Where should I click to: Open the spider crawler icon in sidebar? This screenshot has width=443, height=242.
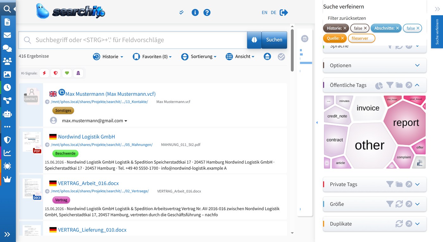(x=7, y=166)
